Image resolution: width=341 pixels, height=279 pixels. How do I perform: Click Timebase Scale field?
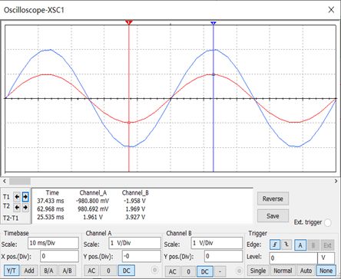coord(53,243)
